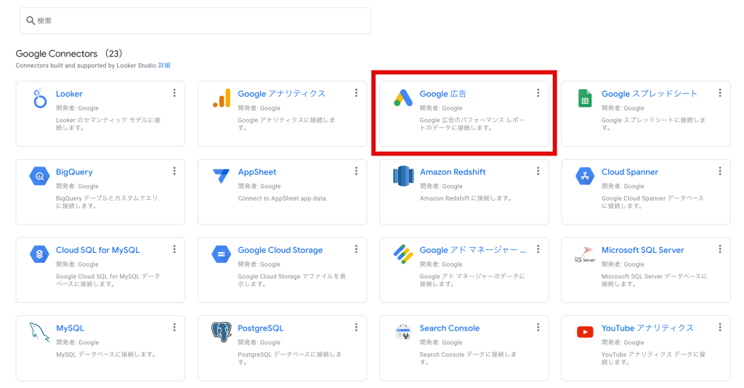Click 'Connect to AppSheet app data.' description
Screen dimensions: 744x388
(x=283, y=198)
